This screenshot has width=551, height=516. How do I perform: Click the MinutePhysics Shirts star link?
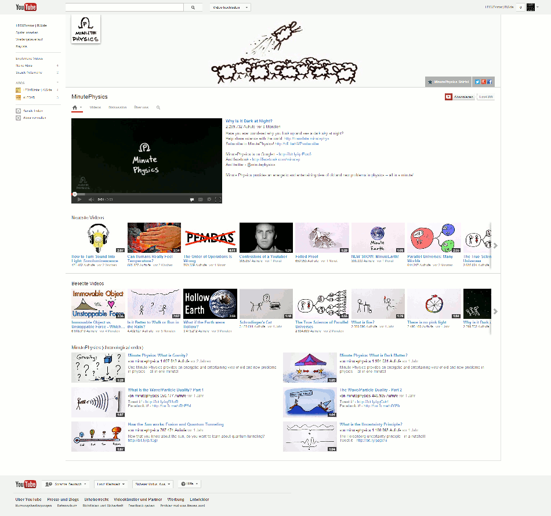[x=448, y=82]
